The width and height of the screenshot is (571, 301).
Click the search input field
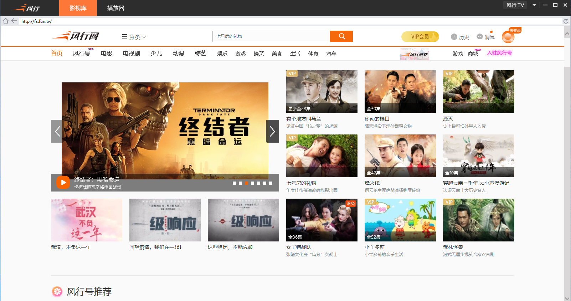point(271,36)
